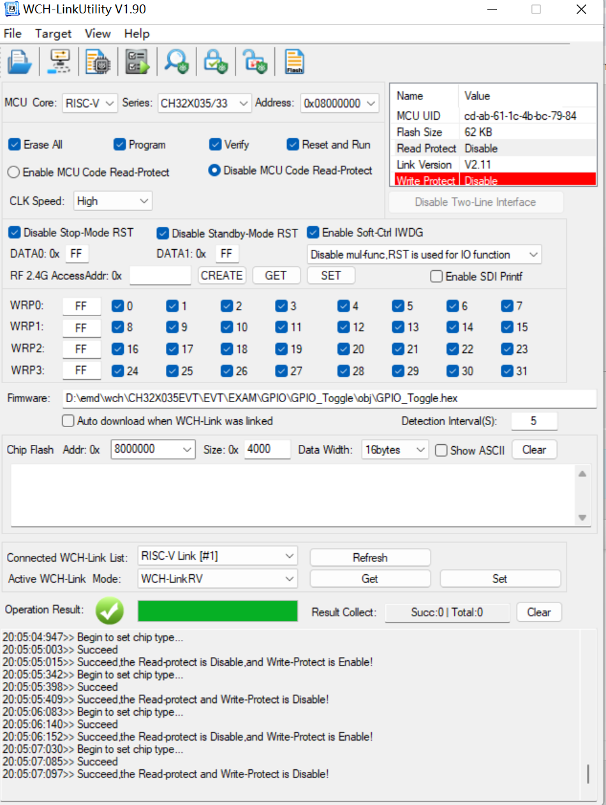
Task: Click the Refresh button for WCH-Link list
Action: coord(370,558)
